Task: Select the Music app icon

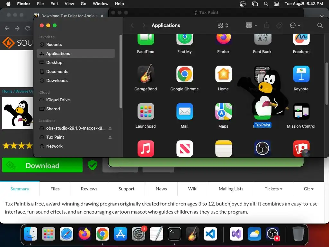Action: pyautogui.click(x=146, y=149)
